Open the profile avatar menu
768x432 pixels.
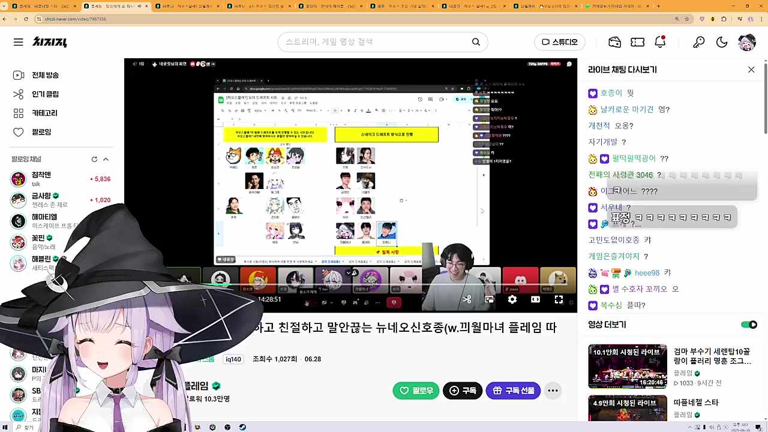747,42
